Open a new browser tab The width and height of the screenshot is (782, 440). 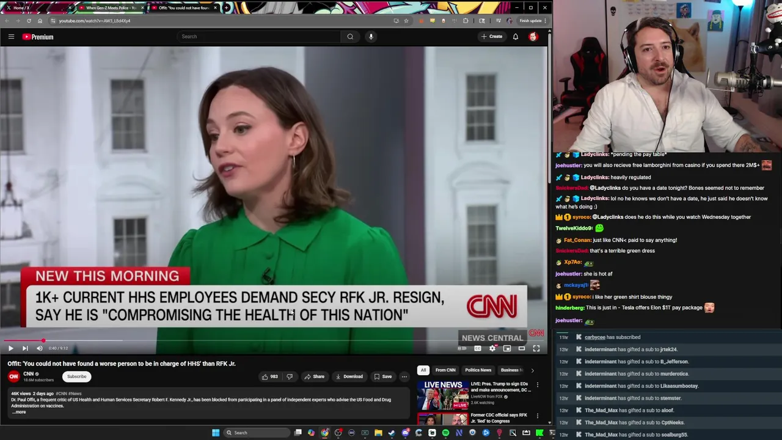coord(227,7)
